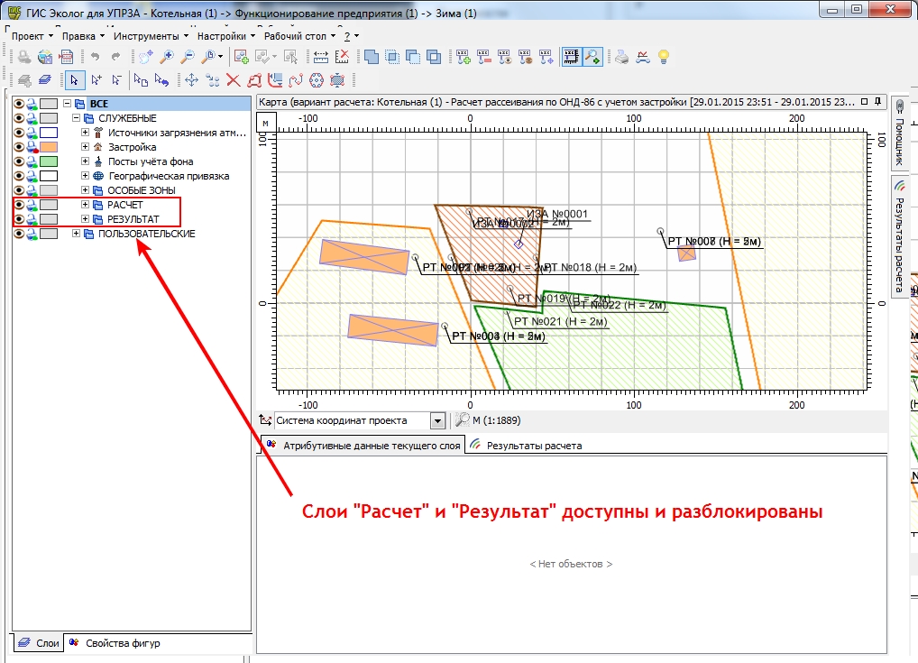
Task: Click the yellow light bulb icon
Action: click(x=664, y=57)
